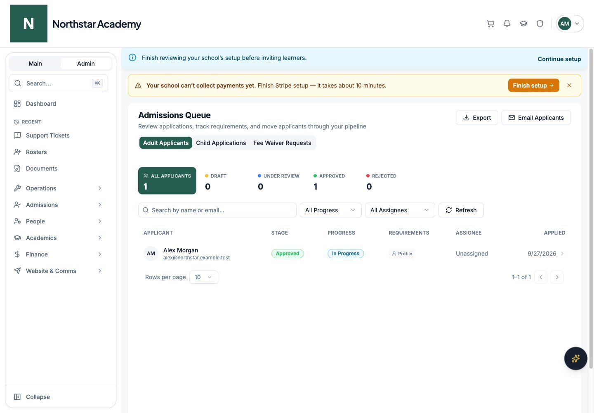
Task: Click Finish setup button
Action: point(533,85)
